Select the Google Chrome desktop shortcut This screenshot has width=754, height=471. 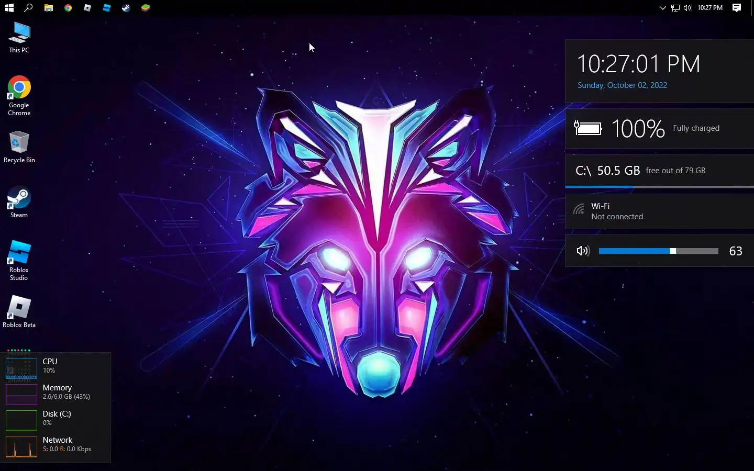click(x=19, y=96)
